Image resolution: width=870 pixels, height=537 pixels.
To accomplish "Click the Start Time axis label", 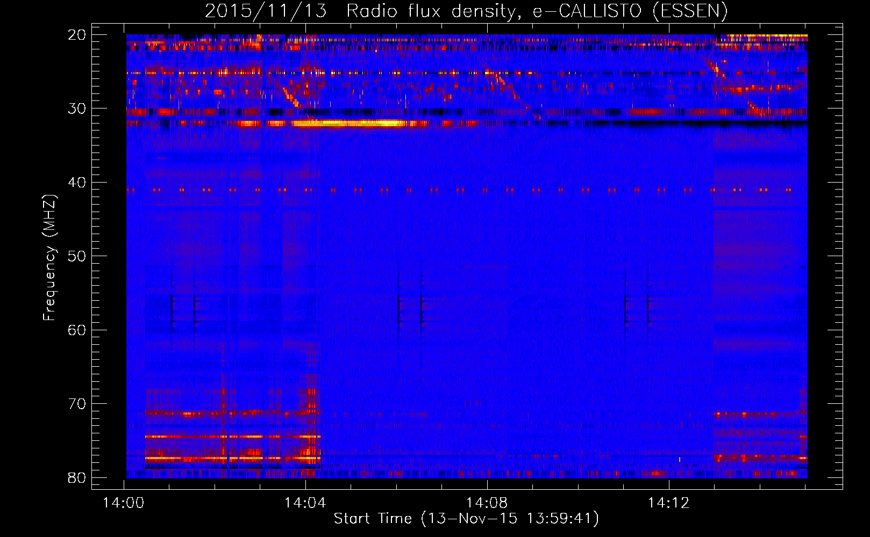I will 466,519.
